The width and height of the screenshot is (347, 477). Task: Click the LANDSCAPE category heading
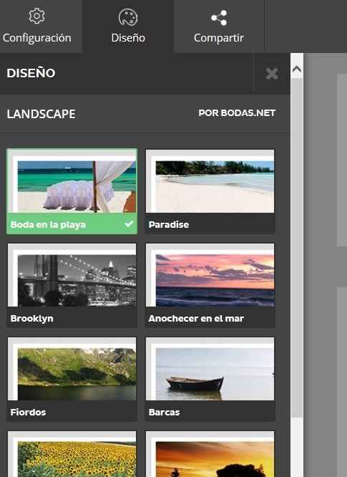(41, 114)
